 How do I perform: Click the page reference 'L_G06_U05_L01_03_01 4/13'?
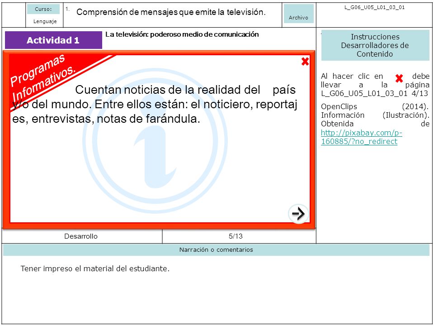tap(375, 93)
